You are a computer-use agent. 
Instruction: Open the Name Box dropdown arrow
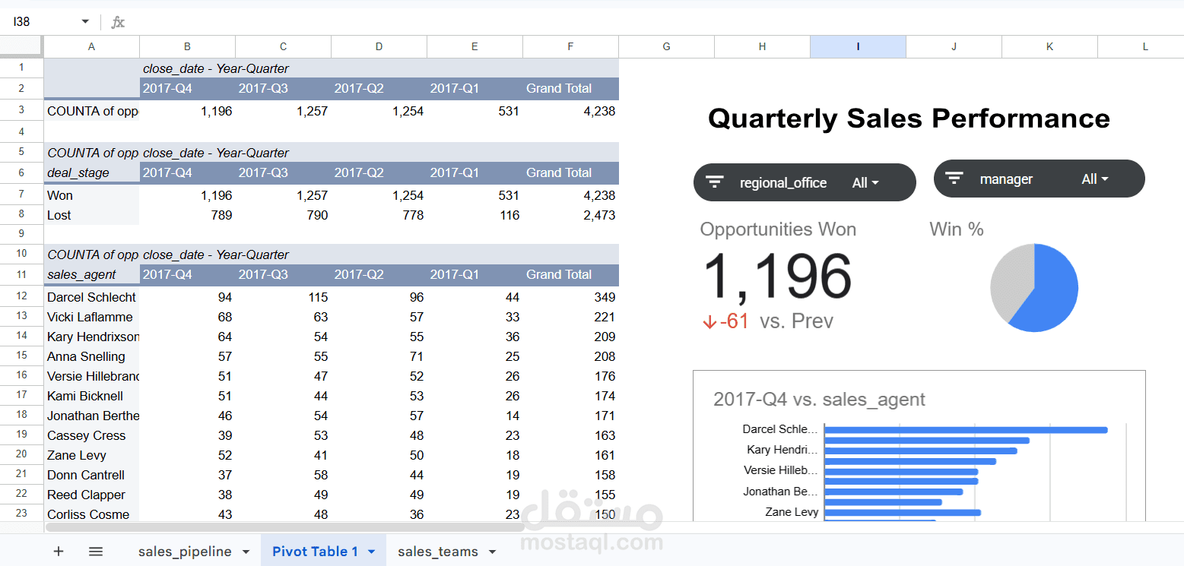85,22
